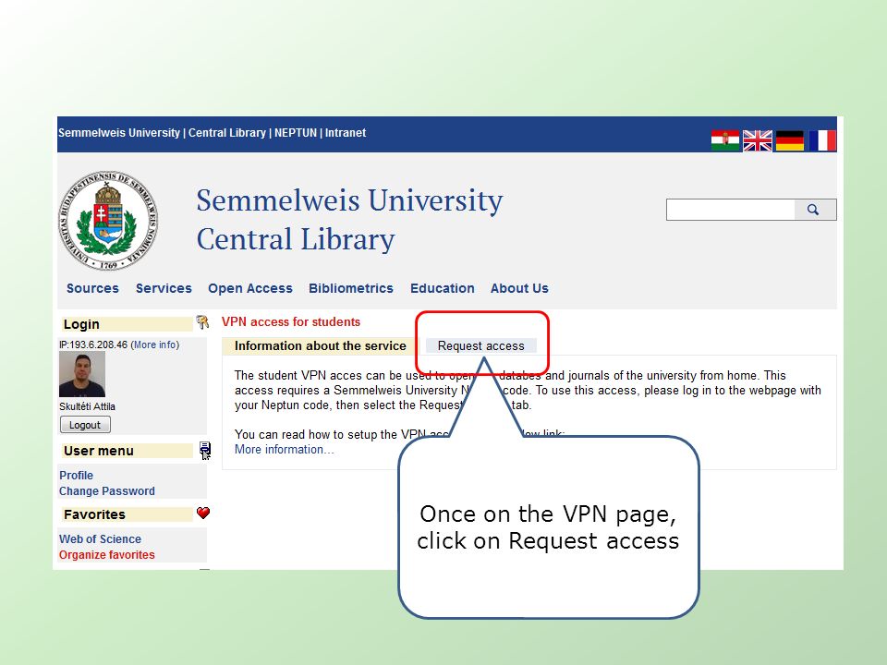Open the Services menu

[x=164, y=288]
